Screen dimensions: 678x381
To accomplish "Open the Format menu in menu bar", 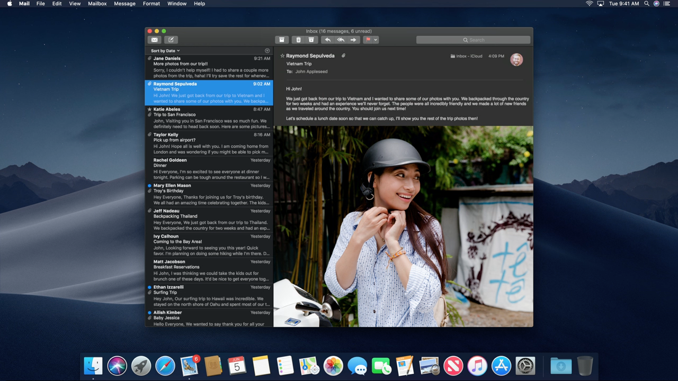I will (x=151, y=4).
